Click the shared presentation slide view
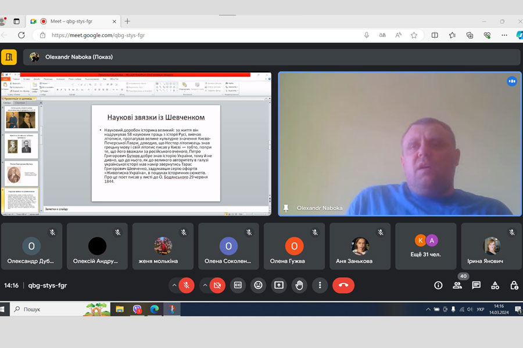 pyautogui.click(x=136, y=144)
